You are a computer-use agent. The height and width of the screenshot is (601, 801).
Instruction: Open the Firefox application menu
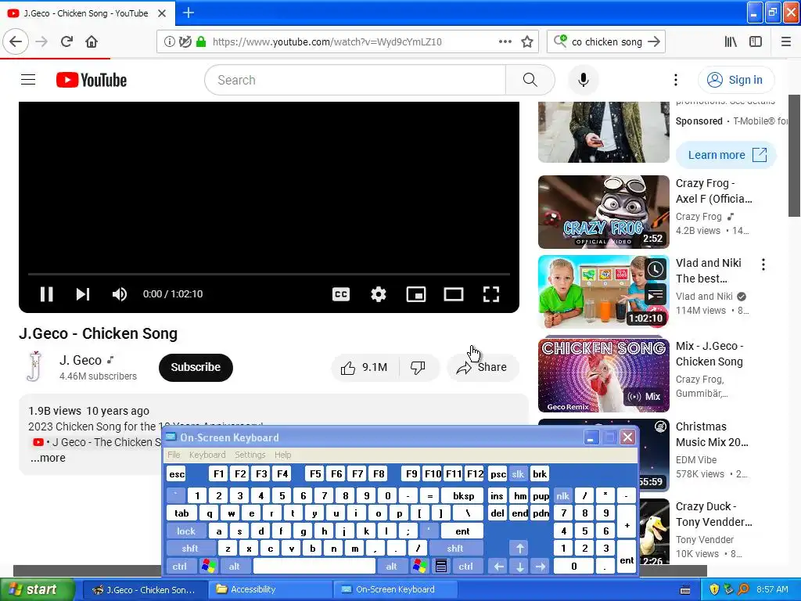[786, 41]
